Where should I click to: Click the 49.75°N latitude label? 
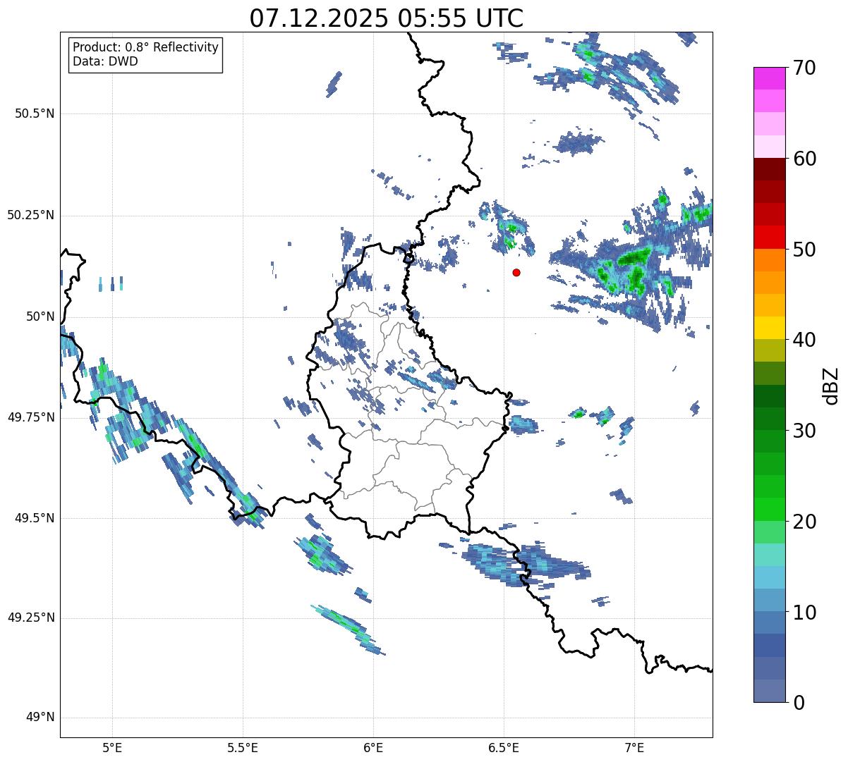[x=31, y=417]
